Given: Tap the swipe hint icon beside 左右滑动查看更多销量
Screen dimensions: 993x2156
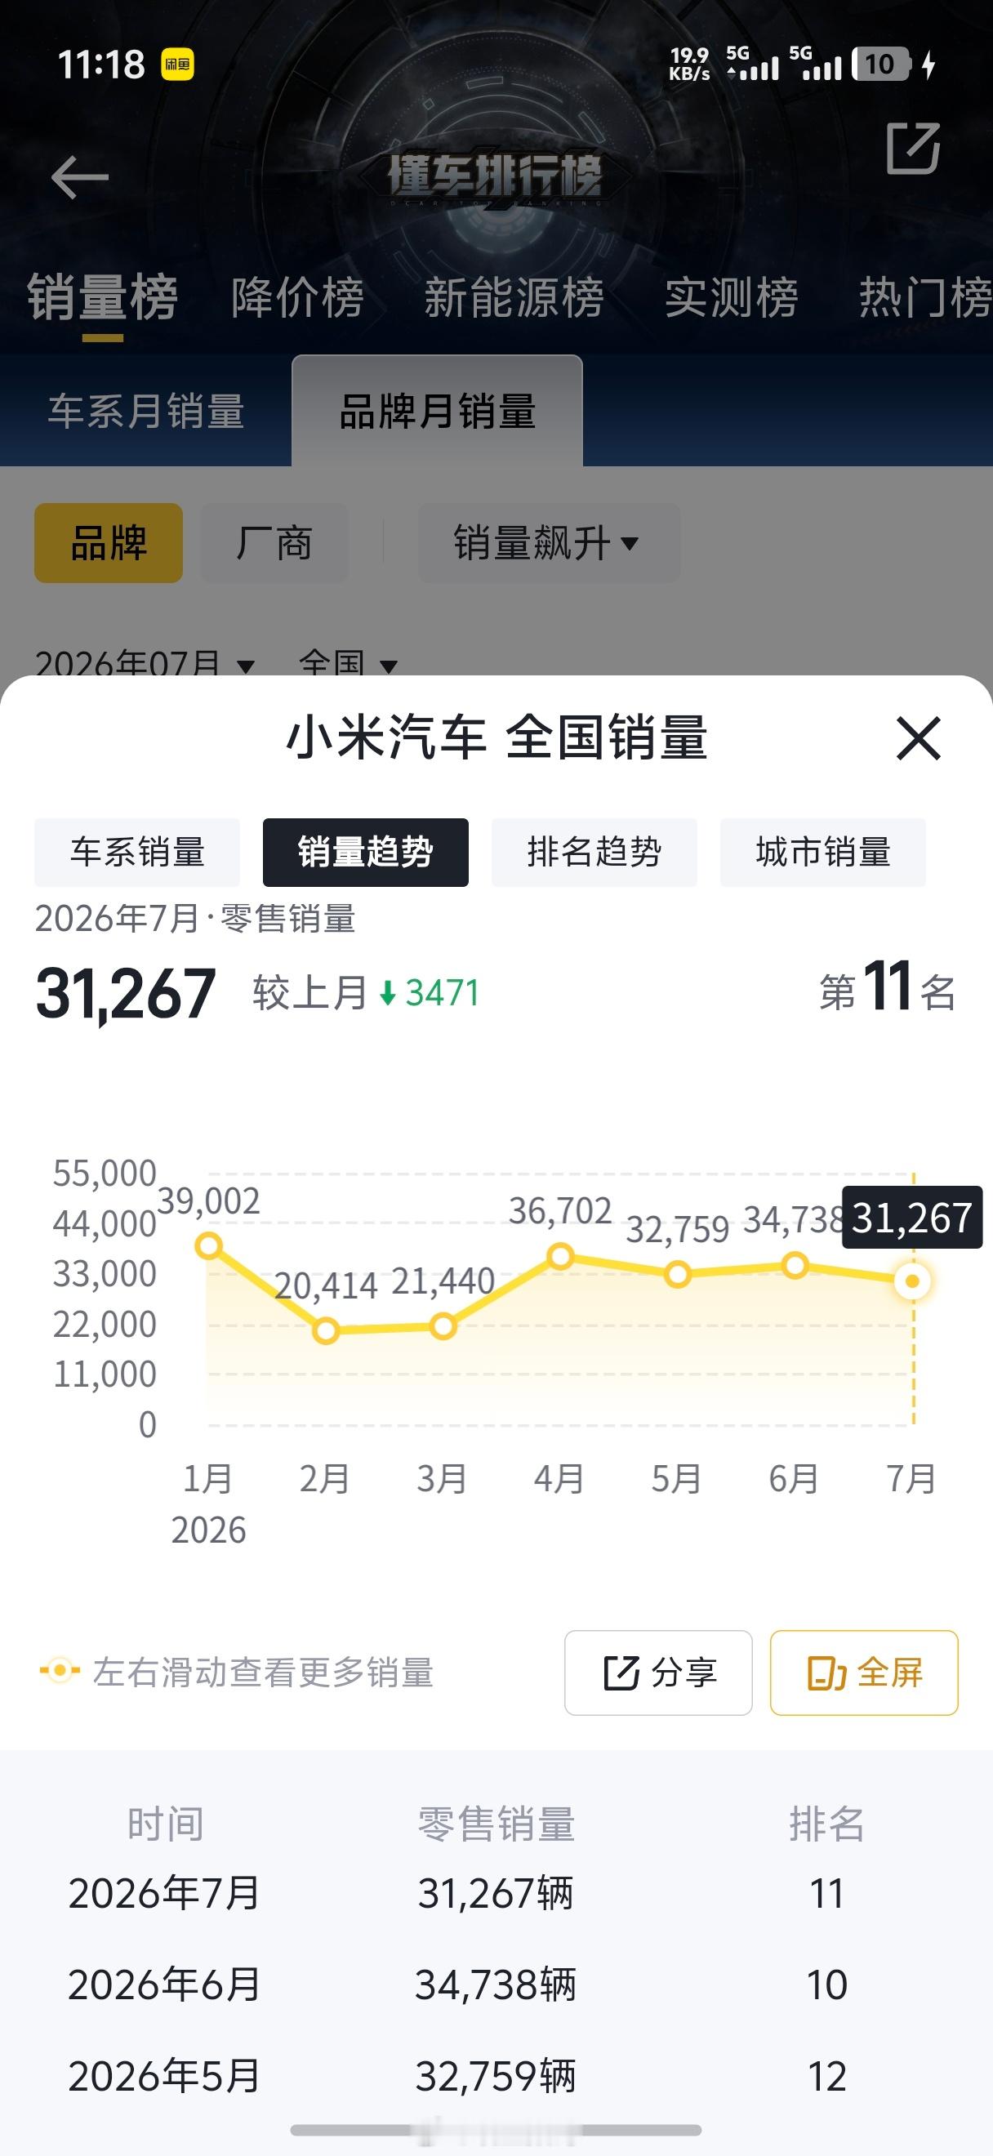Looking at the screenshot, I should point(60,1673).
